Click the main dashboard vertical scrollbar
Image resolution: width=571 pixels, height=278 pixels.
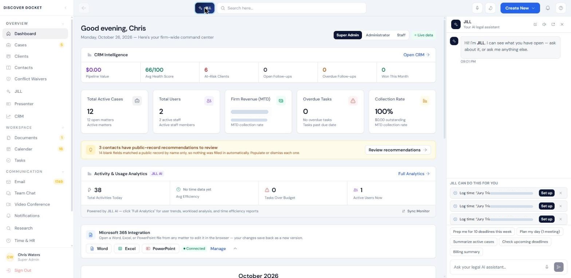pos(444,78)
